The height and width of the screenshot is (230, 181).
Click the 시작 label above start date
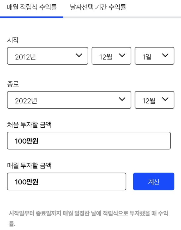tap(13, 40)
